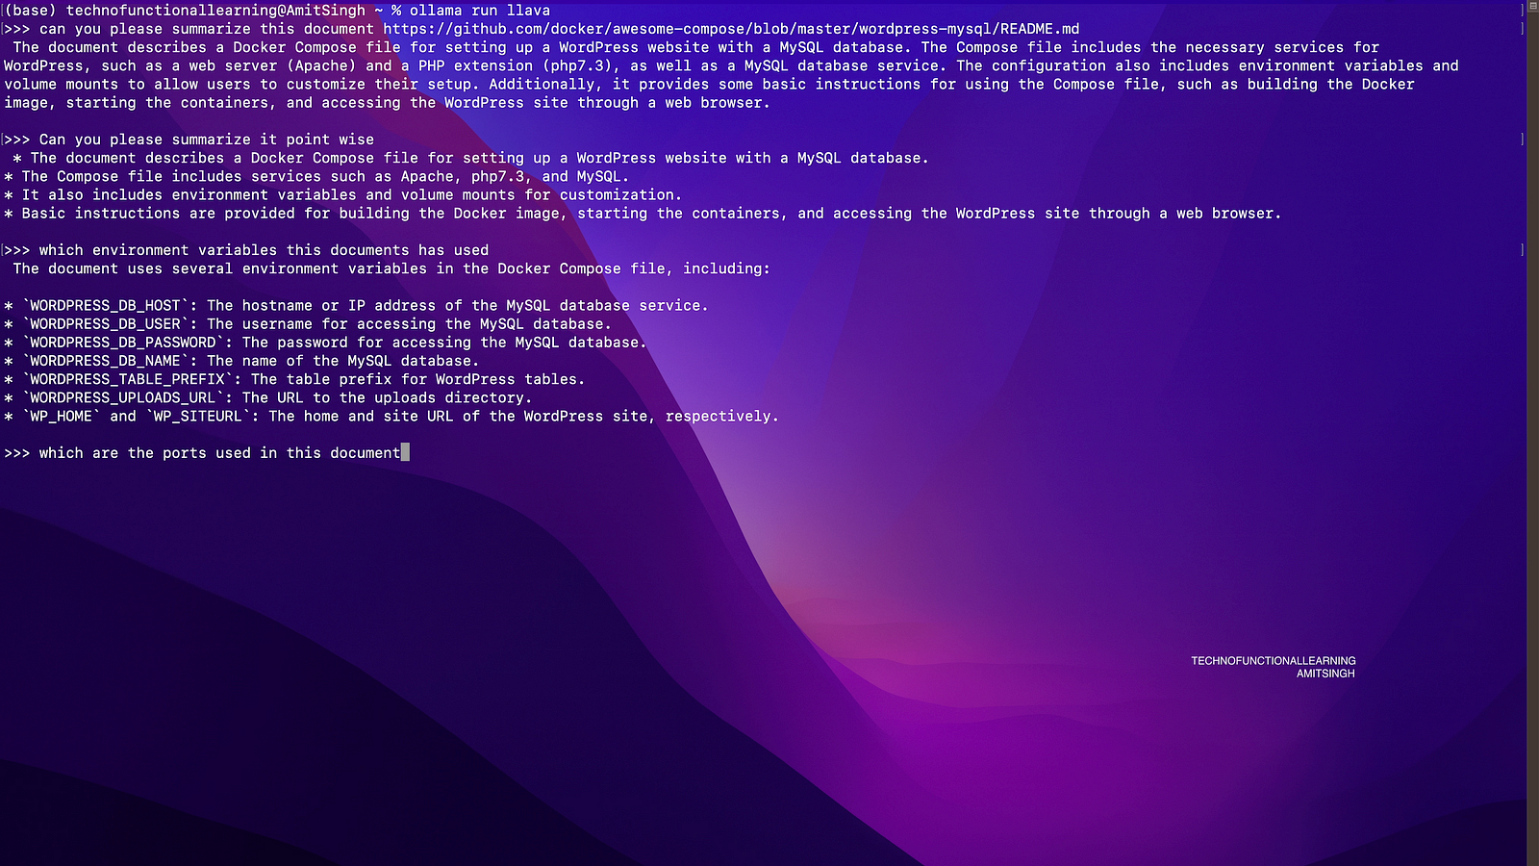Open the GitHub README.md URL
The image size is (1539, 866).
731,29
